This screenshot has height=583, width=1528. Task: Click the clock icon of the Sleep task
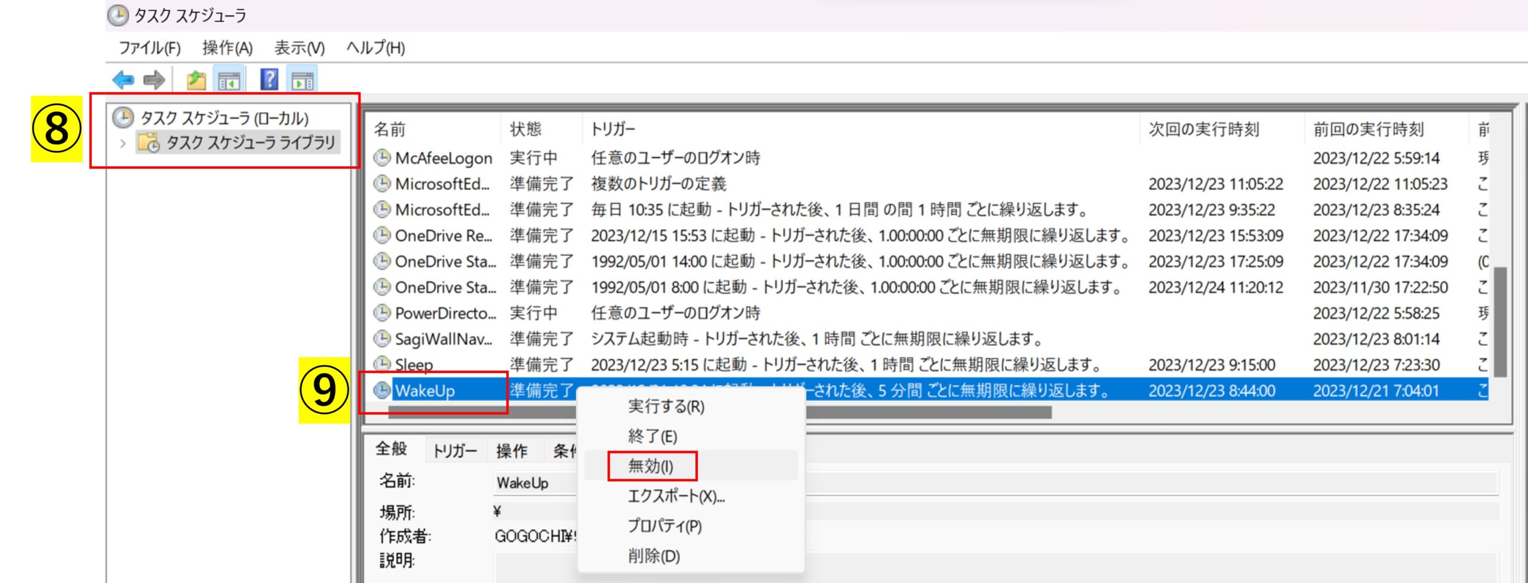382,364
